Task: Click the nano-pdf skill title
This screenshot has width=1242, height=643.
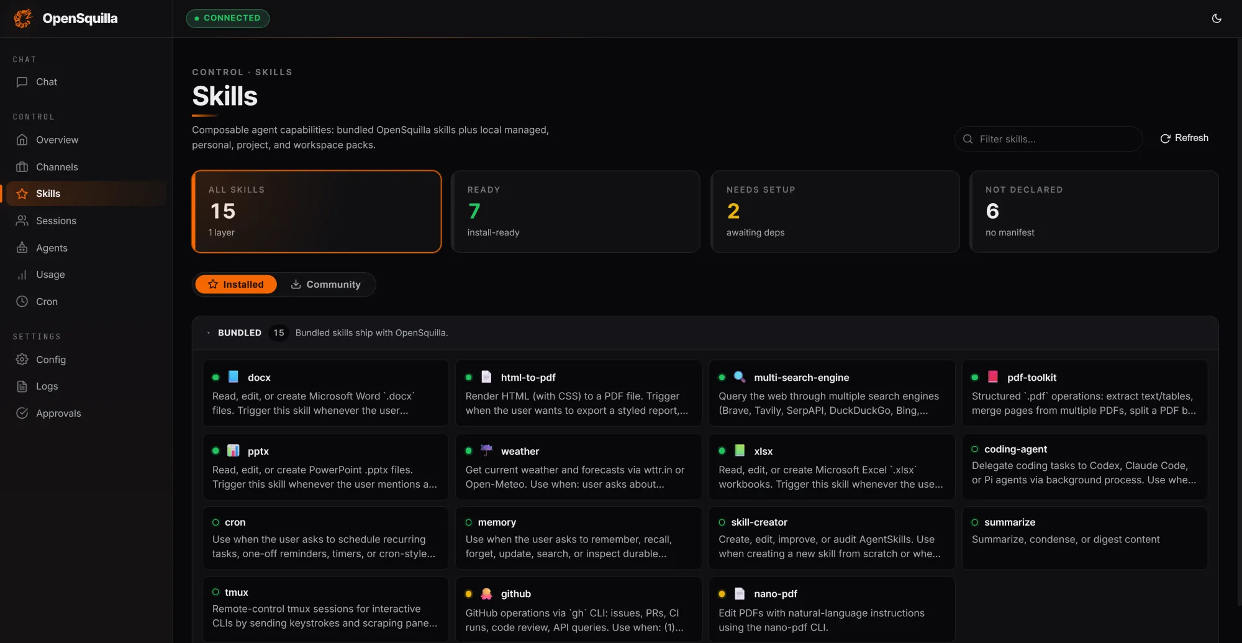Action: click(776, 594)
